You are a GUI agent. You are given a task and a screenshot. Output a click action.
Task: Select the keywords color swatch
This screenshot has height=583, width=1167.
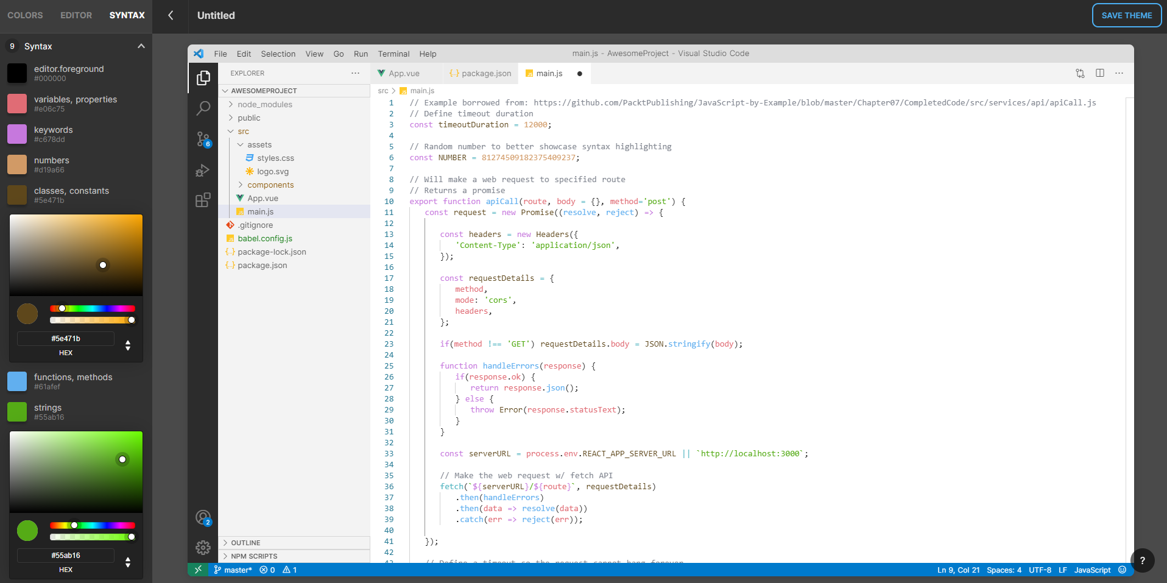tap(17, 134)
